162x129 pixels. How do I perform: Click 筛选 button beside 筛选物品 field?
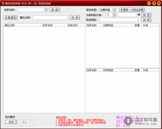coord(146,20)
